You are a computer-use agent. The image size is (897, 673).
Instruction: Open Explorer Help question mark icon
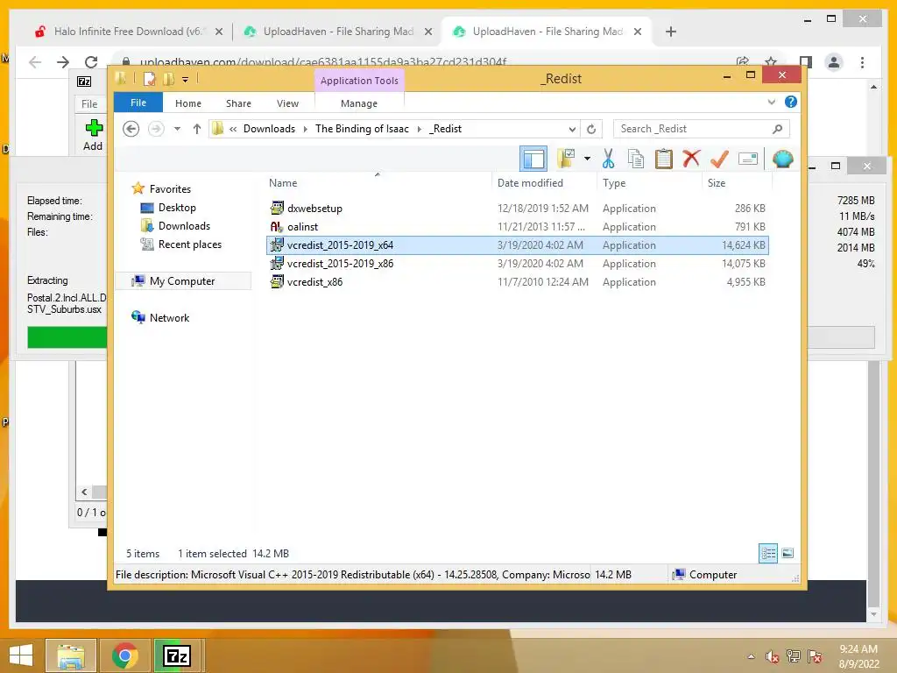click(791, 102)
